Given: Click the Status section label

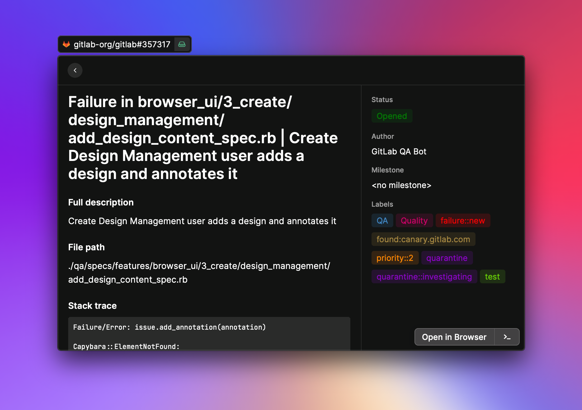Looking at the screenshot, I should pyautogui.click(x=382, y=100).
